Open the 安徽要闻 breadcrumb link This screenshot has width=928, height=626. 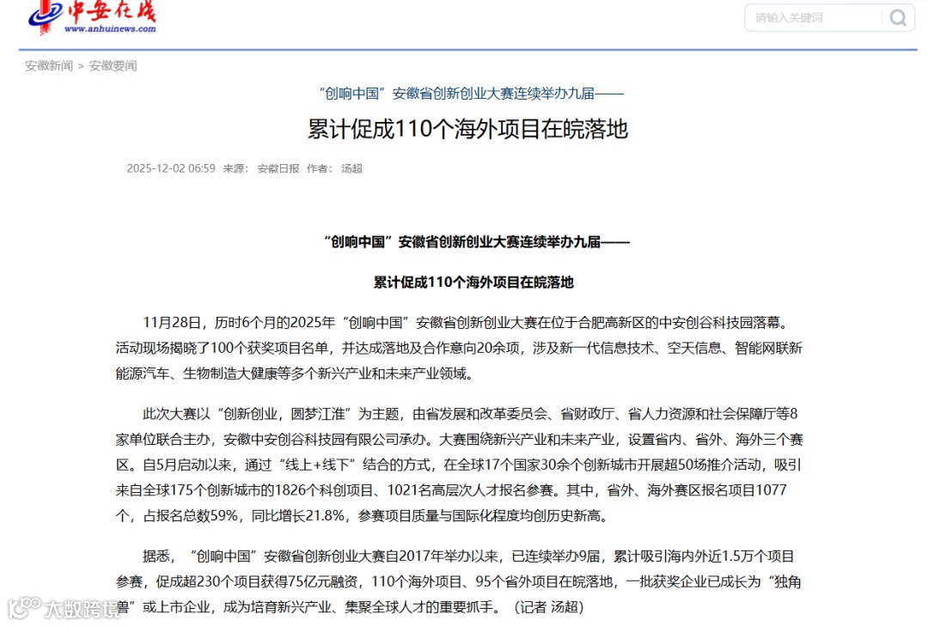tap(113, 65)
